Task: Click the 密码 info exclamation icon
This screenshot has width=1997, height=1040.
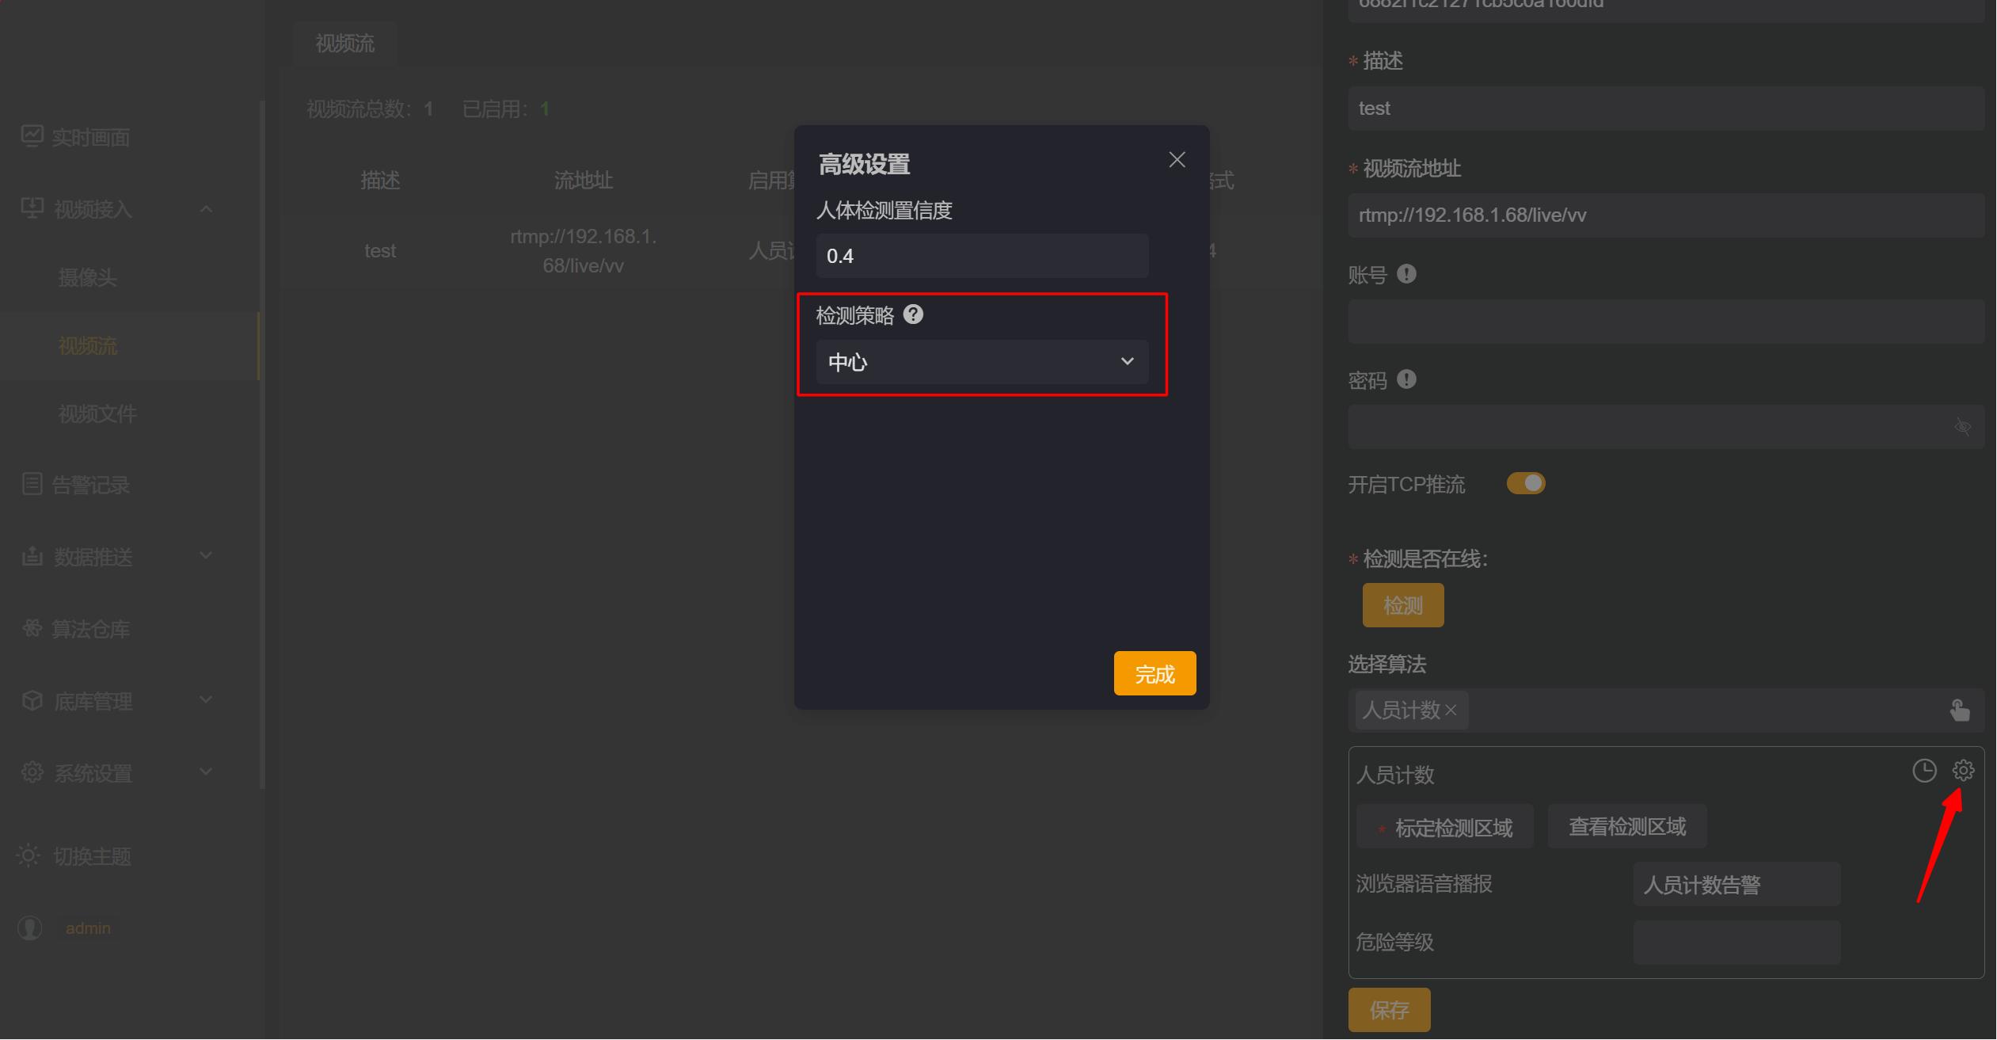Action: click(x=1406, y=379)
